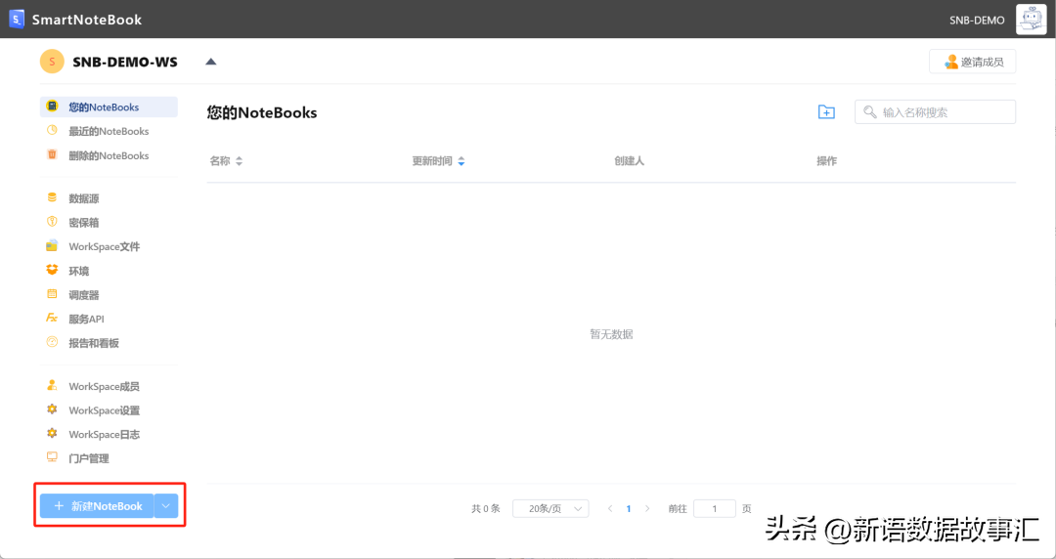Click the 密保箱 vault icon
The height and width of the screenshot is (559, 1056).
point(52,223)
